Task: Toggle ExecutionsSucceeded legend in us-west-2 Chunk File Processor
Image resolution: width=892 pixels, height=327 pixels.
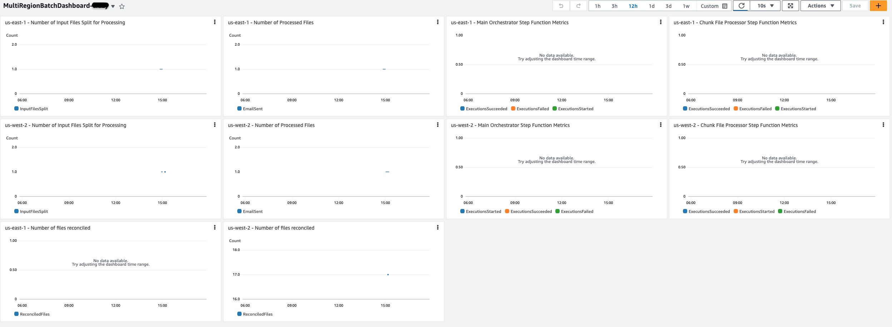Action: click(707, 211)
